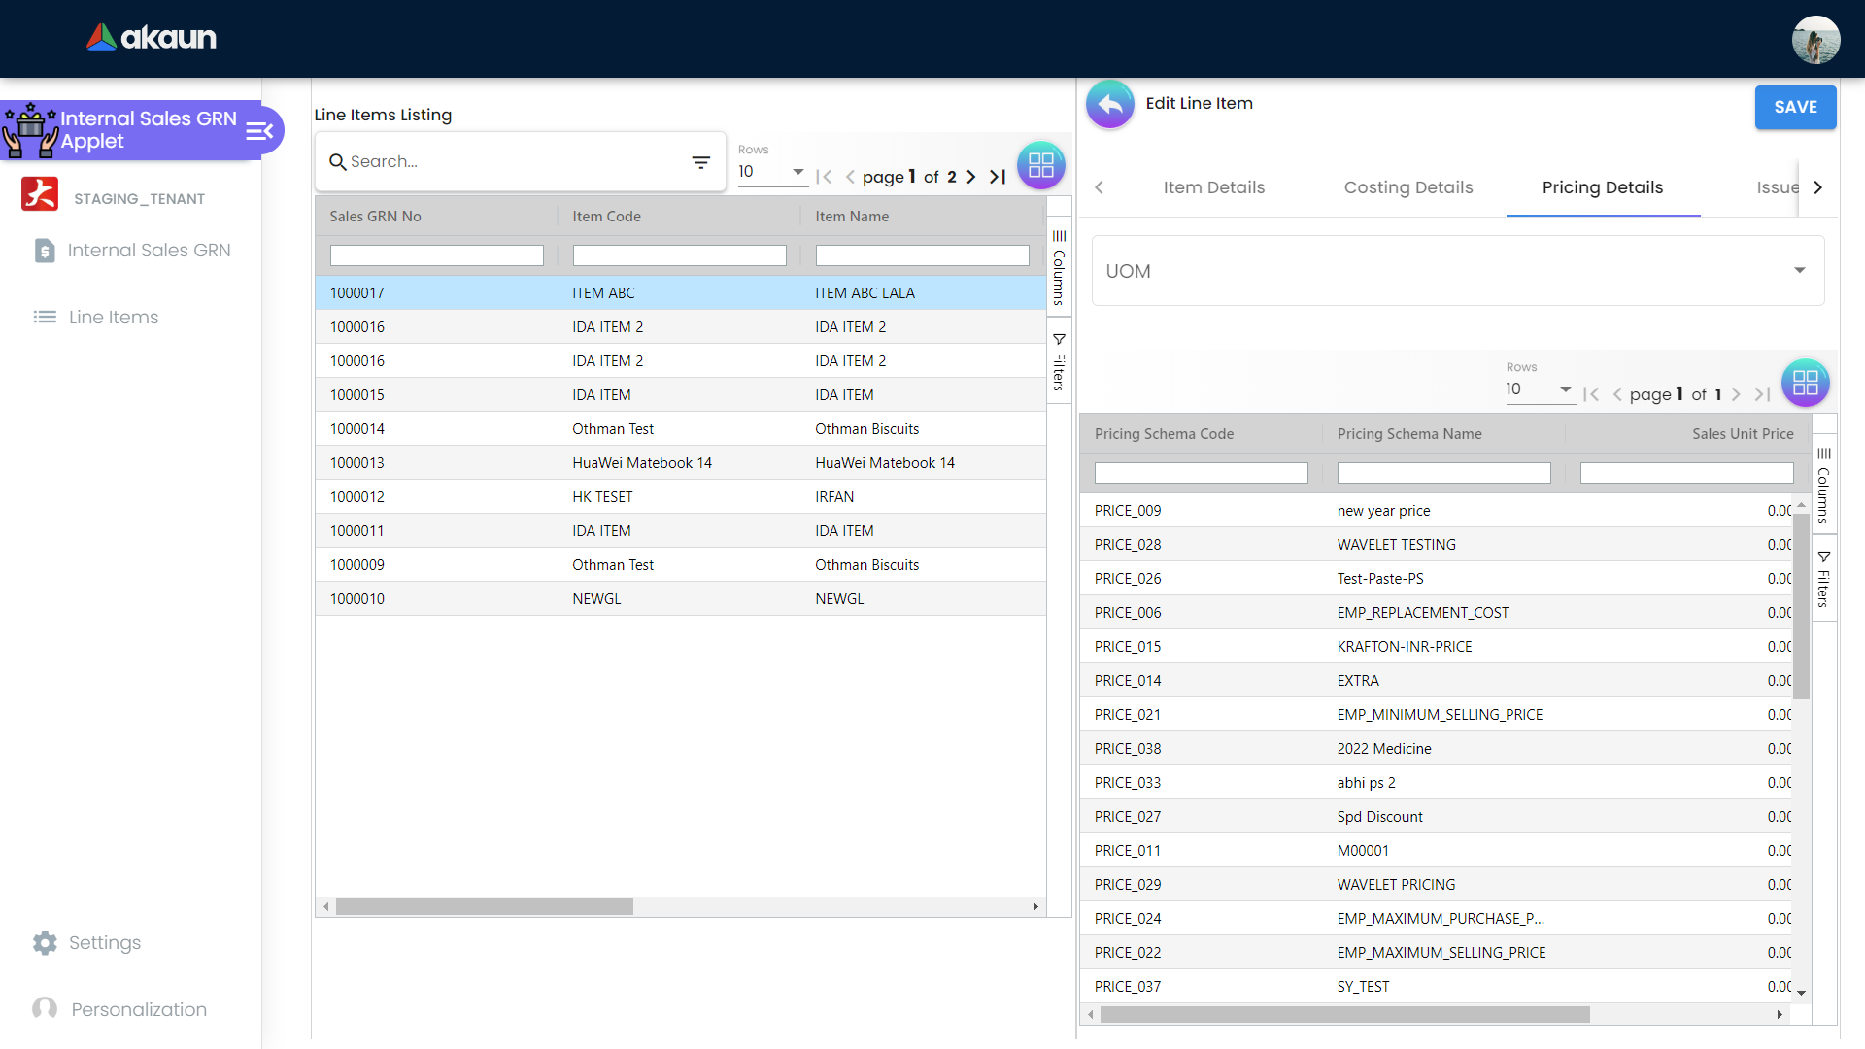Switch to the Costing Details tab
The image size is (1865, 1049).
[1407, 187]
